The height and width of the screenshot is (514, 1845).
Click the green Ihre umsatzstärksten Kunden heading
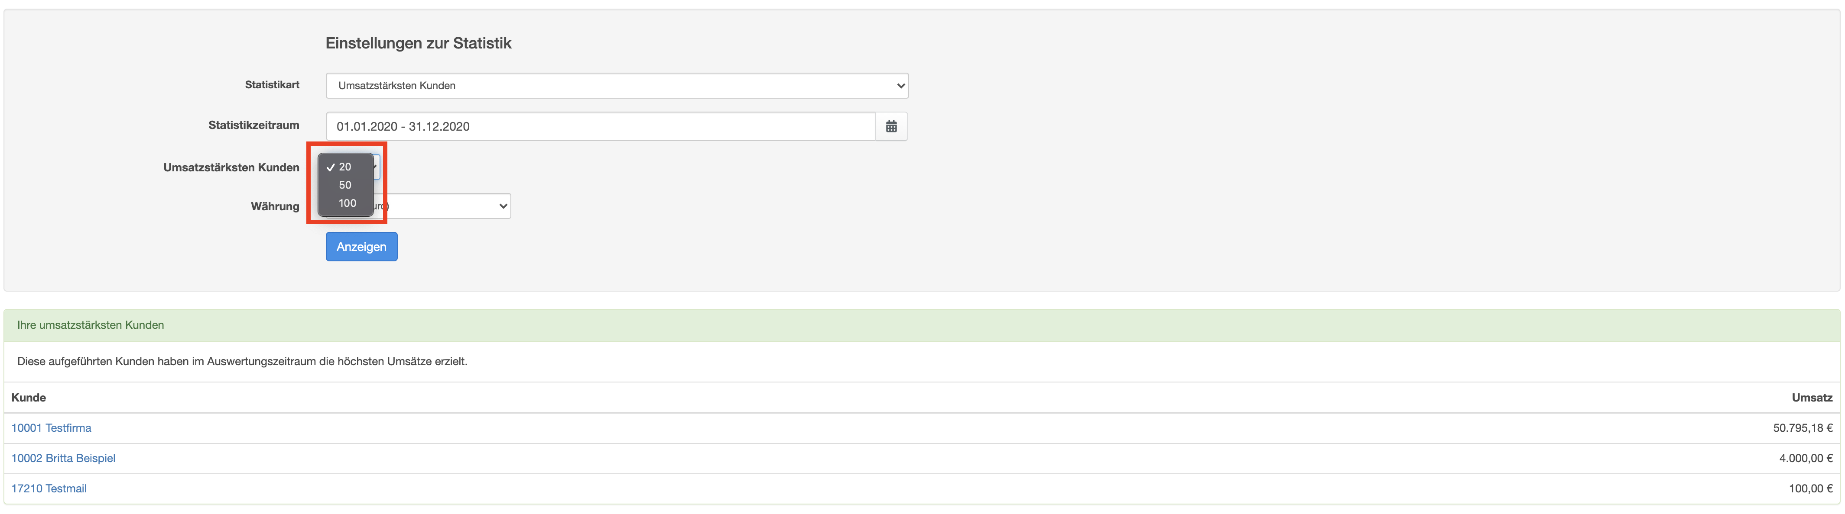[91, 325]
